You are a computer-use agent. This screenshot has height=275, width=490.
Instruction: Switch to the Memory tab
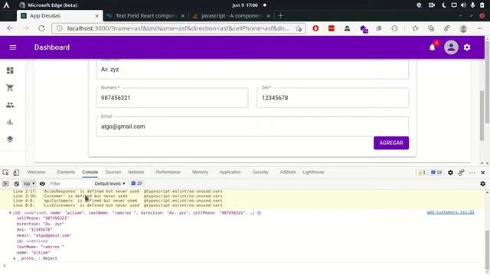point(200,172)
